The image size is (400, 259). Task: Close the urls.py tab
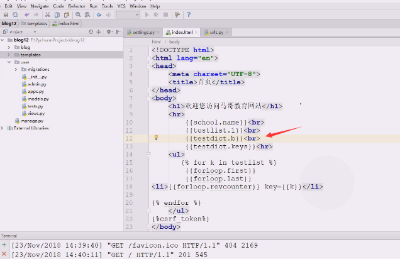[x=227, y=32]
